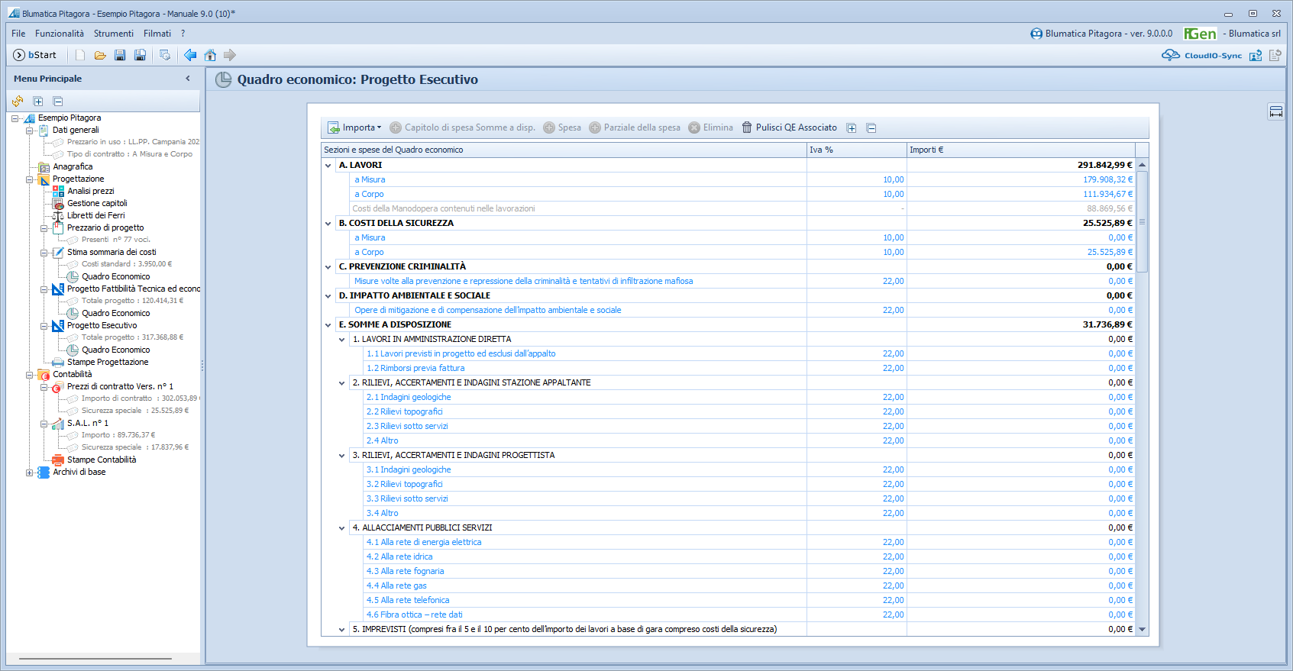1293x671 pixels.
Task: Click the CloudIO-Sync icon
Action: click(1171, 55)
